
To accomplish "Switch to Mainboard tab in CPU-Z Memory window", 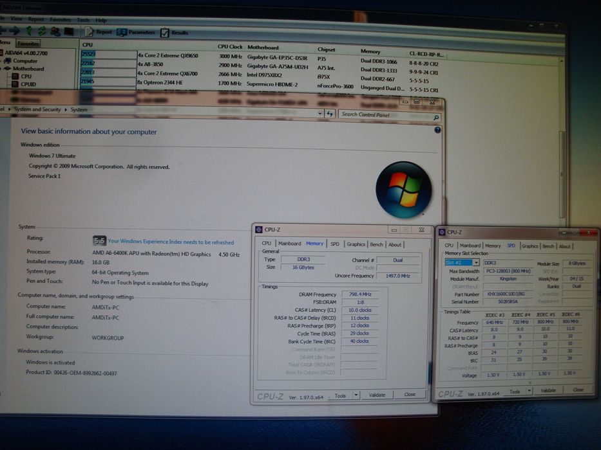I will (289, 244).
